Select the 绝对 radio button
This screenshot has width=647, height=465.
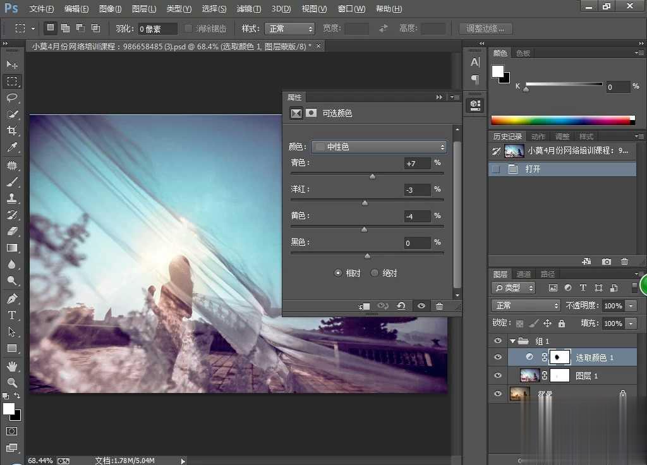(x=375, y=273)
